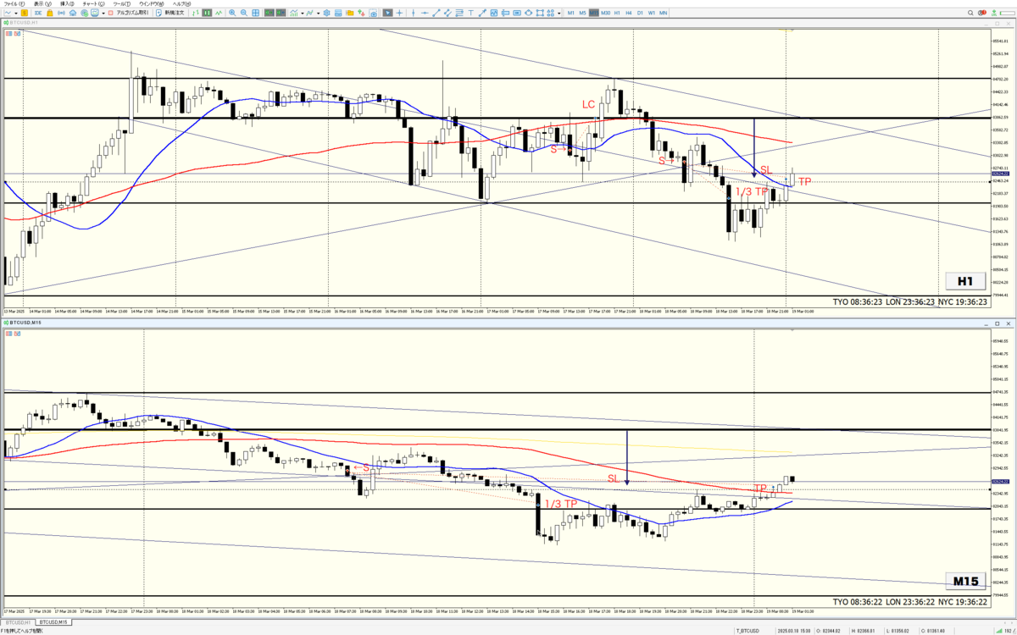1017x635 pixels.
Task: Click the current price tag on H1 scale
Action: (1000, 174)
